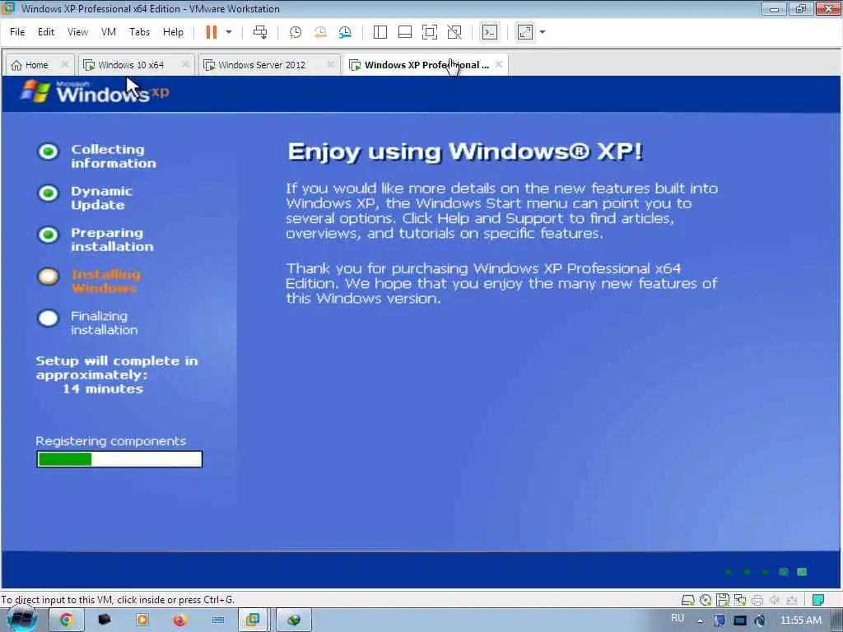Click the CD/DVD drive status icon

706,600
